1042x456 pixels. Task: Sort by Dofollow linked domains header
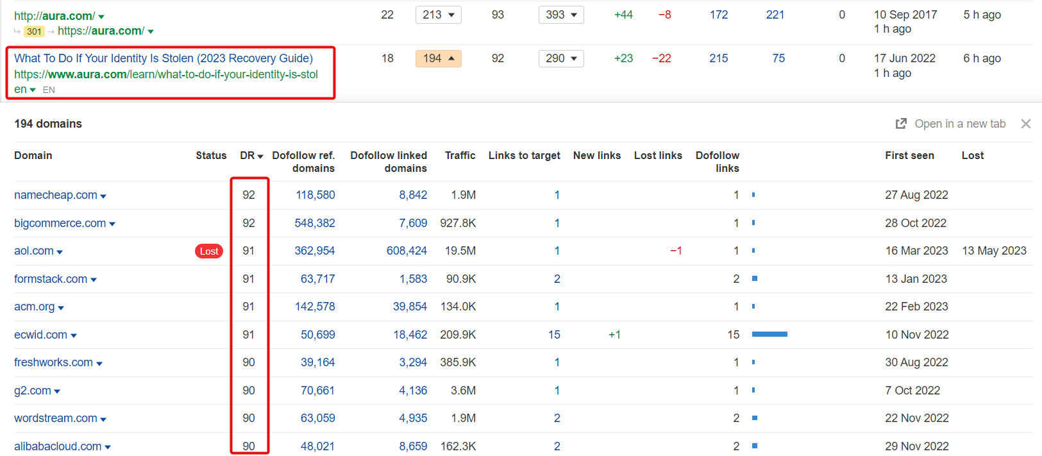coord(389,162)
